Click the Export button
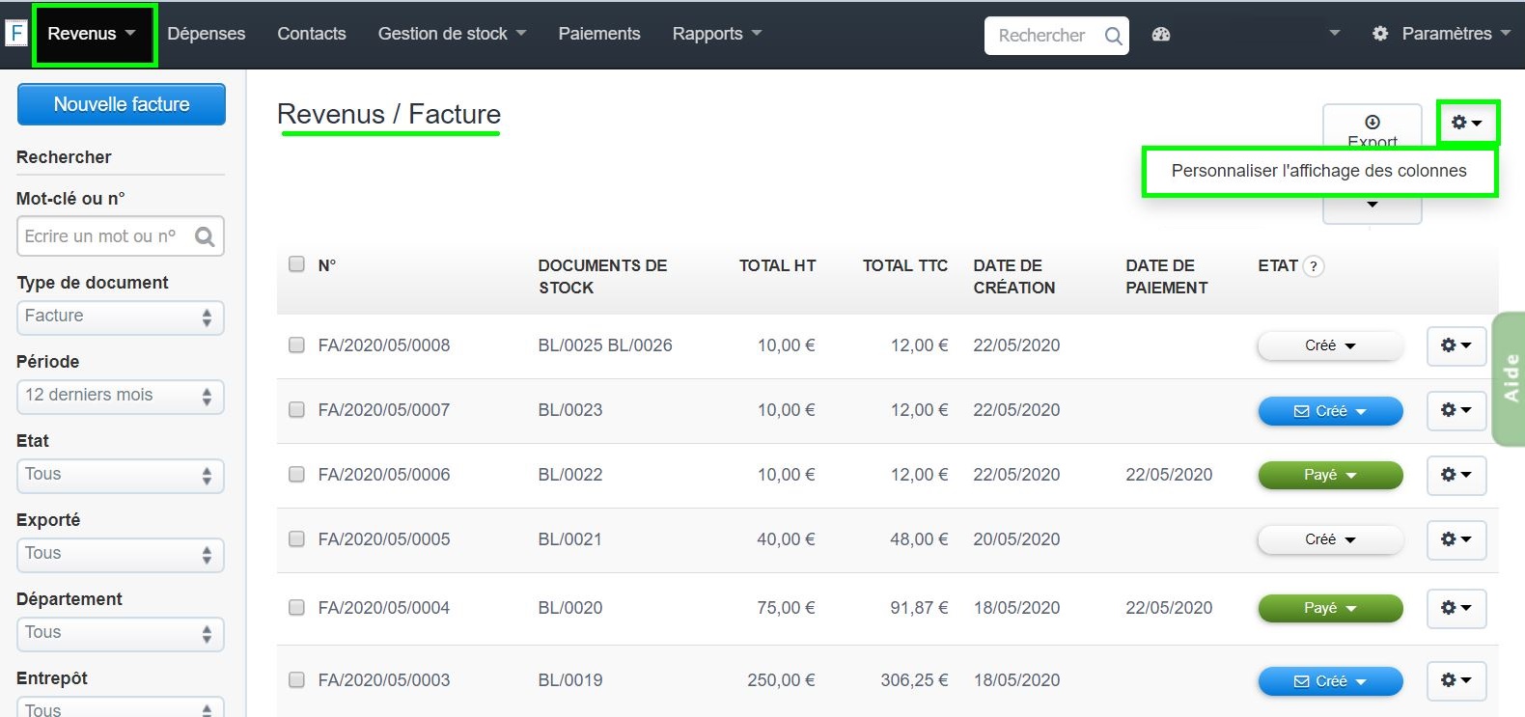Image resolution: width=1525 pixels, height=717 pixels. 1372,126
